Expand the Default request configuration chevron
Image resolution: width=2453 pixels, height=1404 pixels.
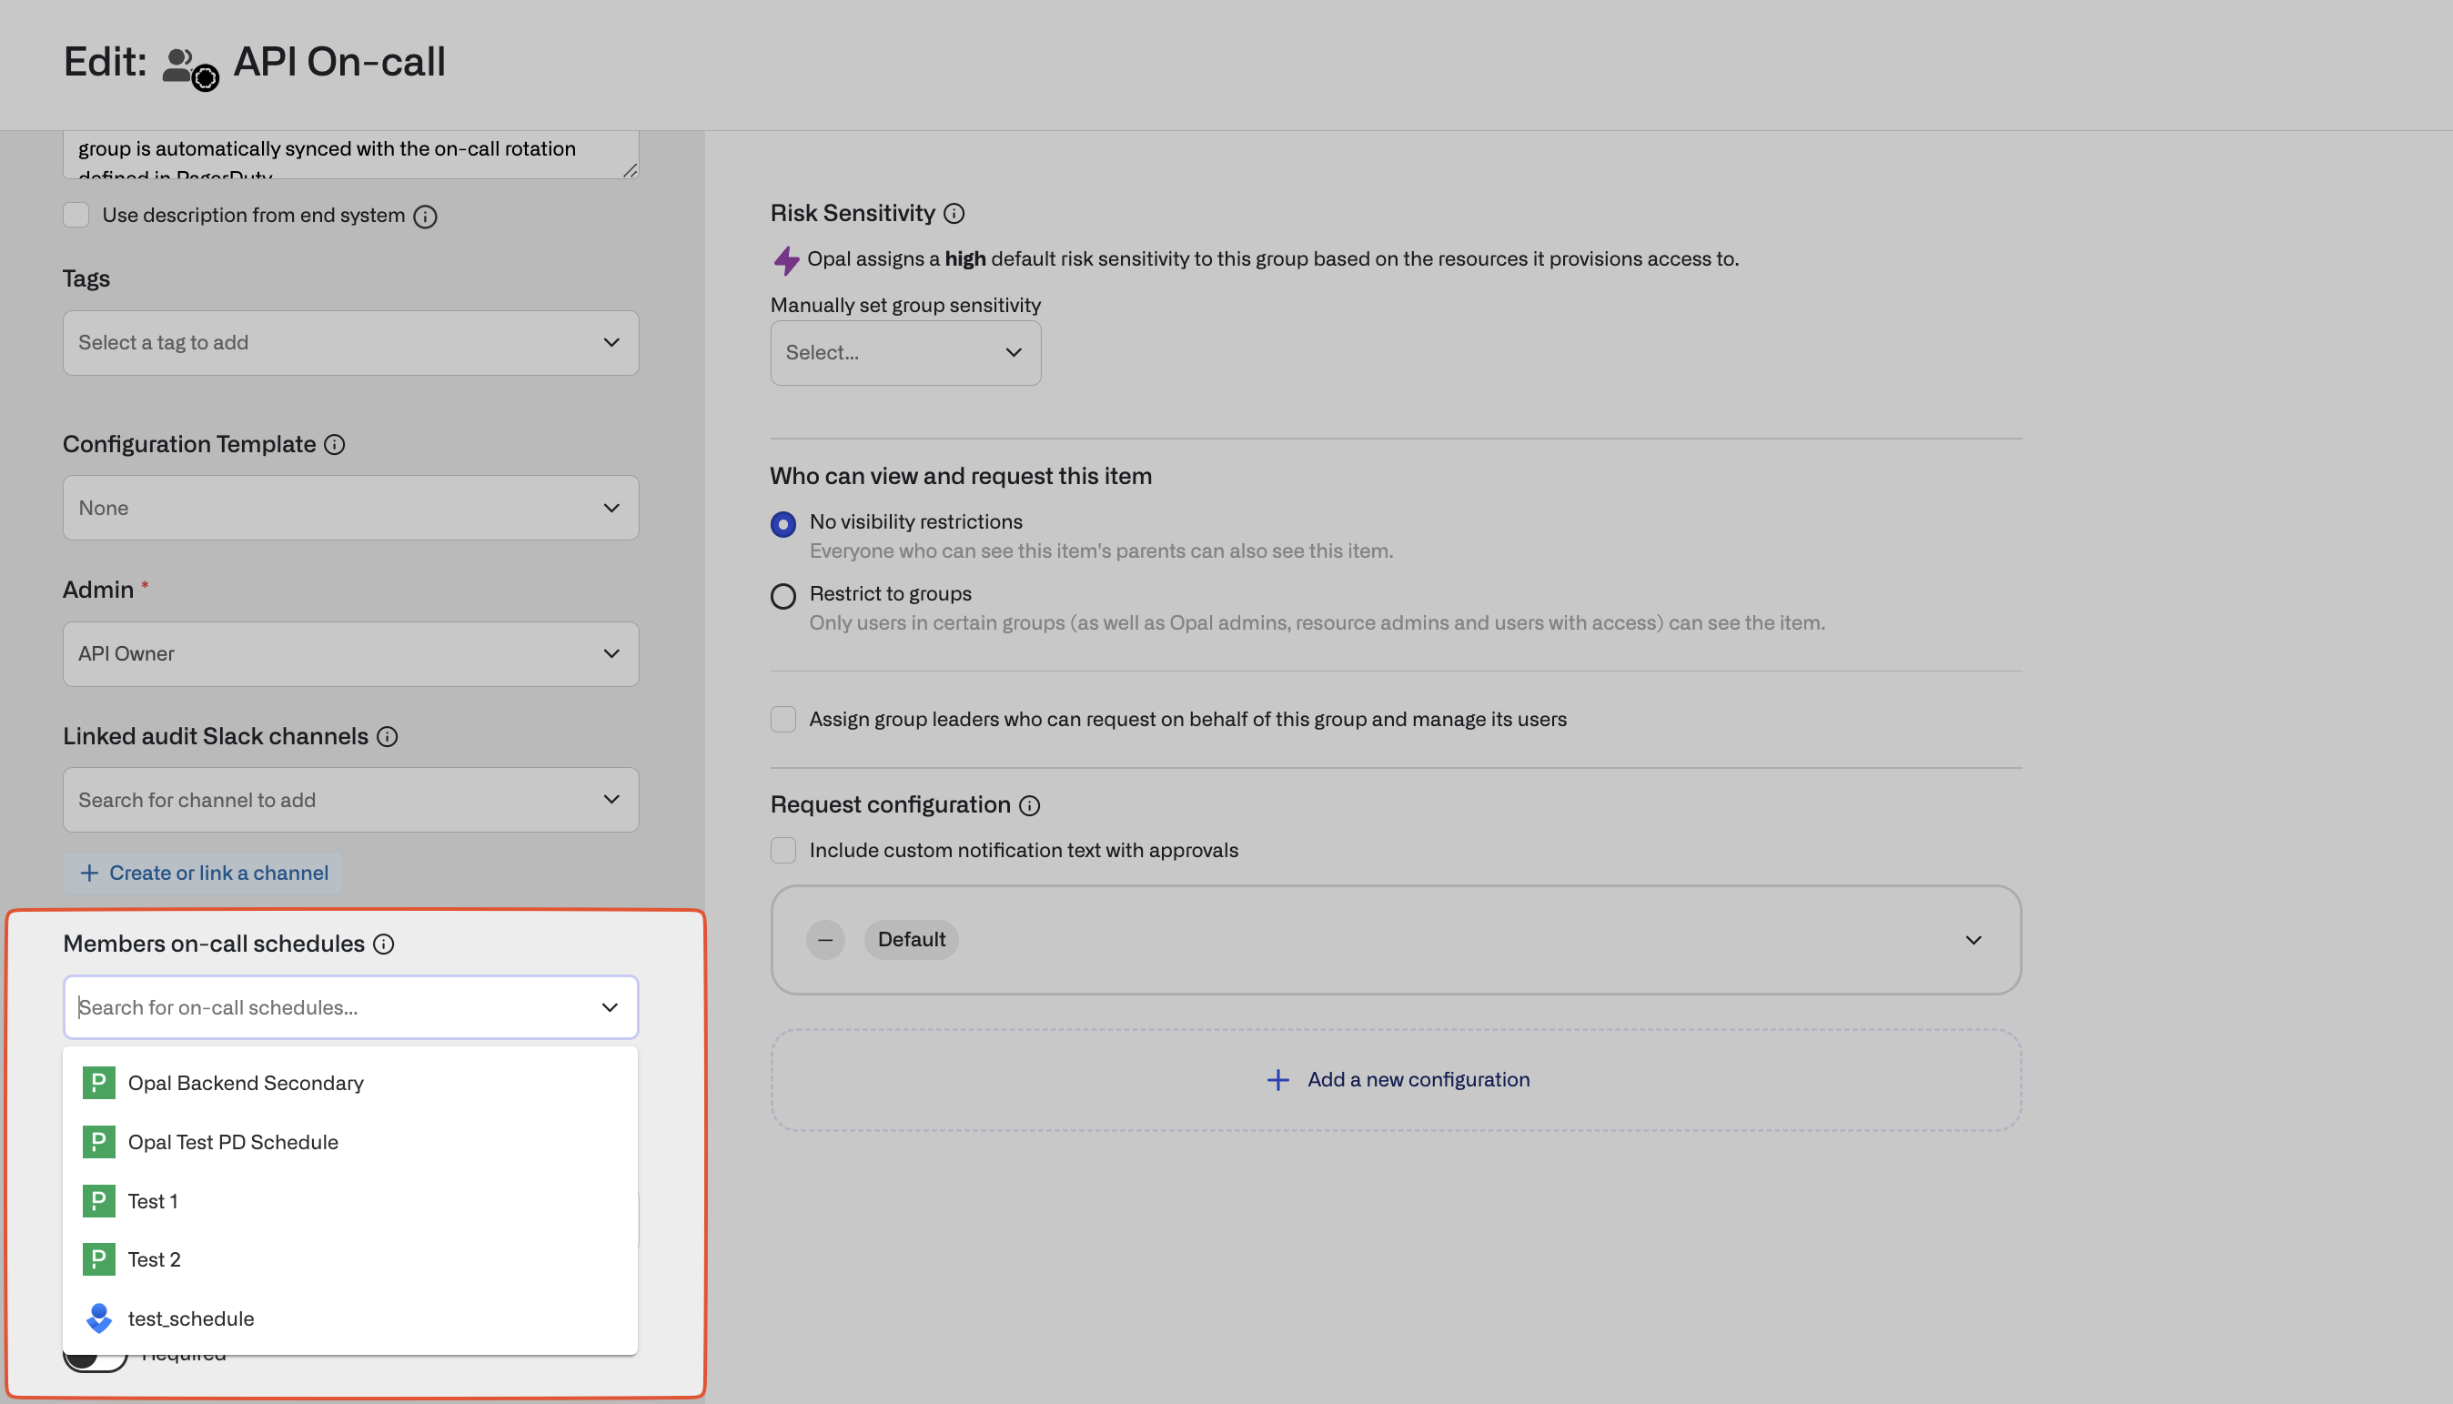1973,939
